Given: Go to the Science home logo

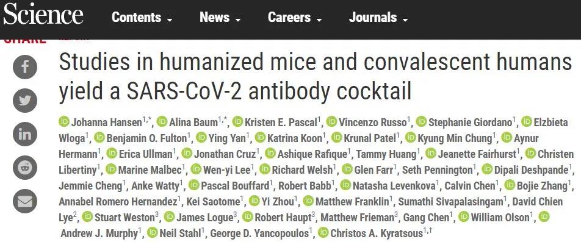Looking at the screenshot, I should (x=43, y=15).
